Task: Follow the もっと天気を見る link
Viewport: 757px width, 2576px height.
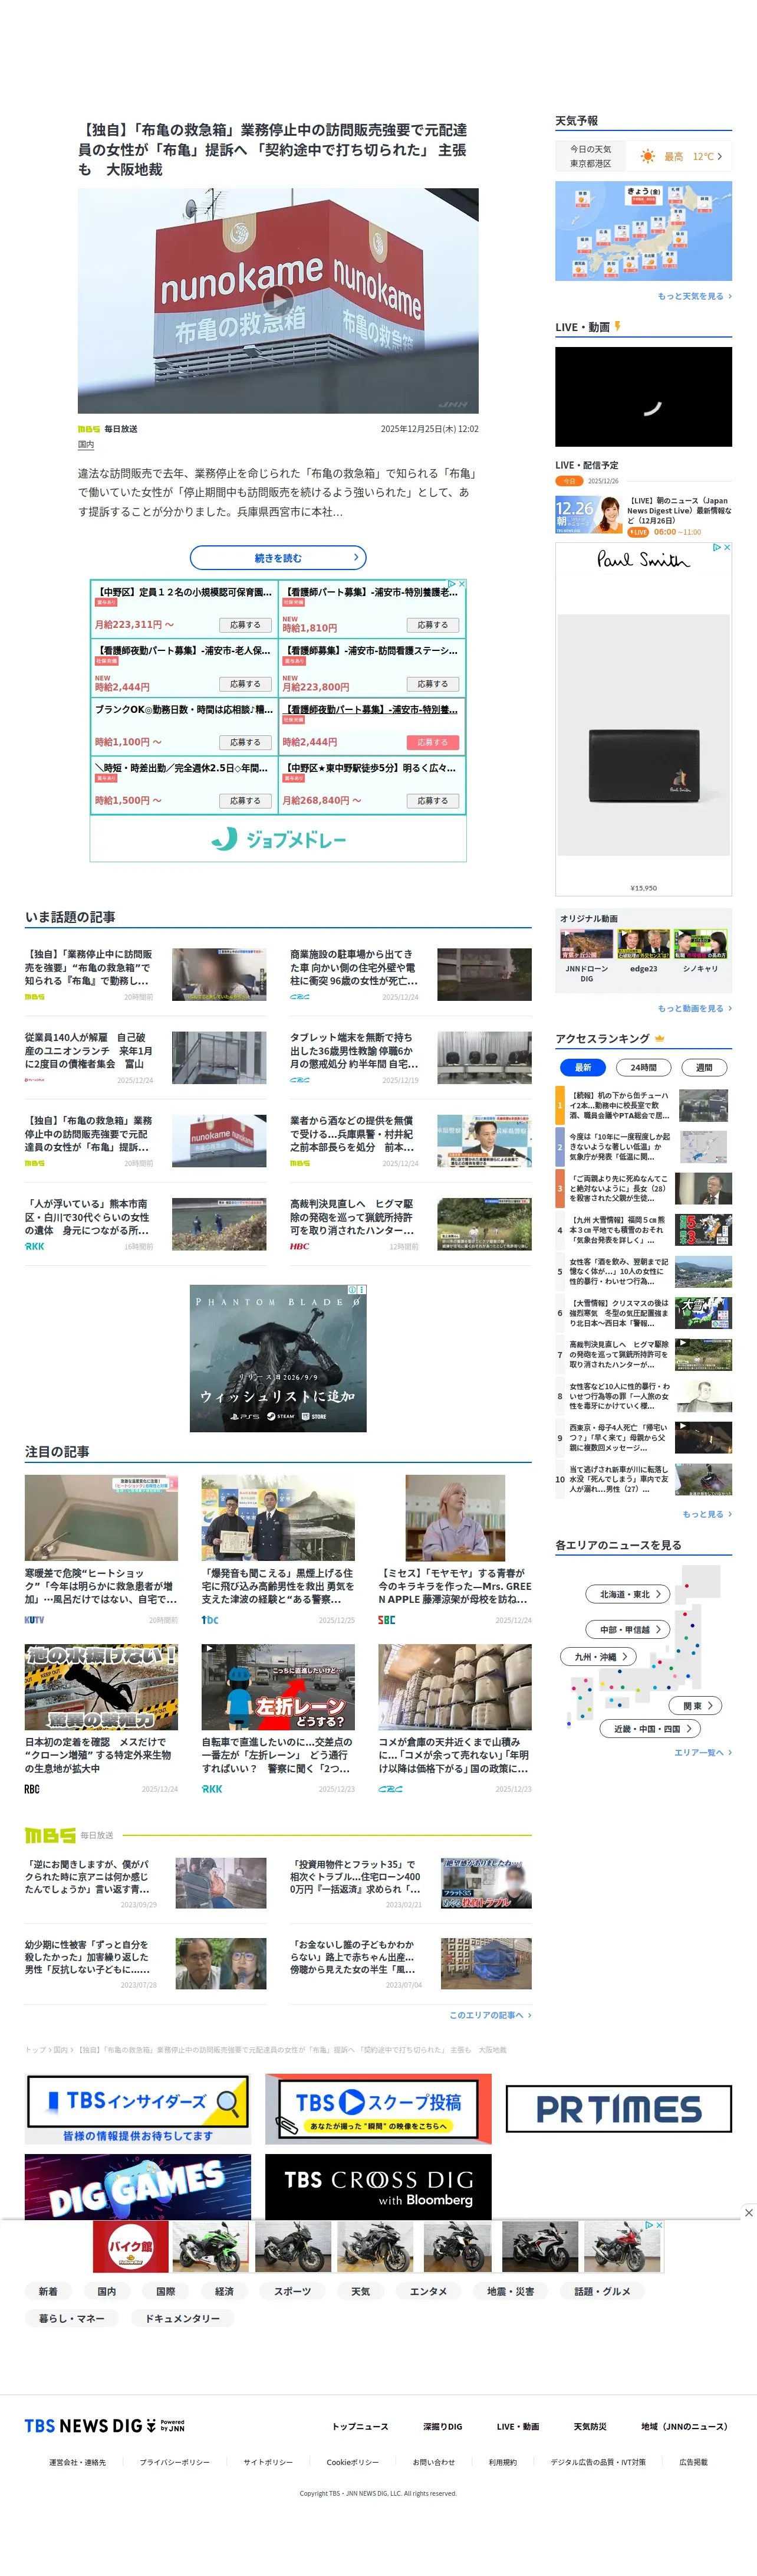Action: click(694, 296)
